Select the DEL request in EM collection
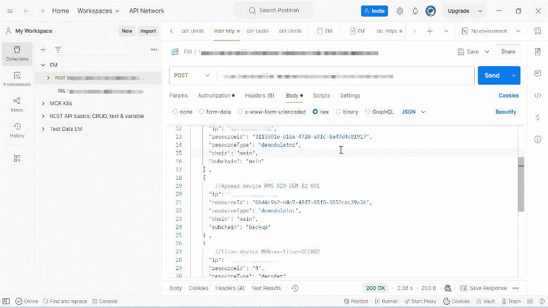 coord(102,90)
